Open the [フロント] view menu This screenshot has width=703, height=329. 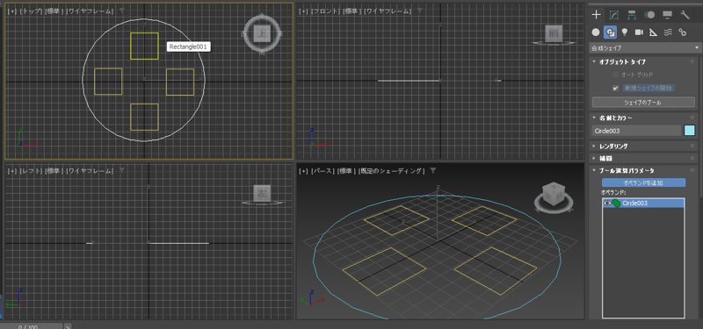pyautogui.click(x=326, y=11)
